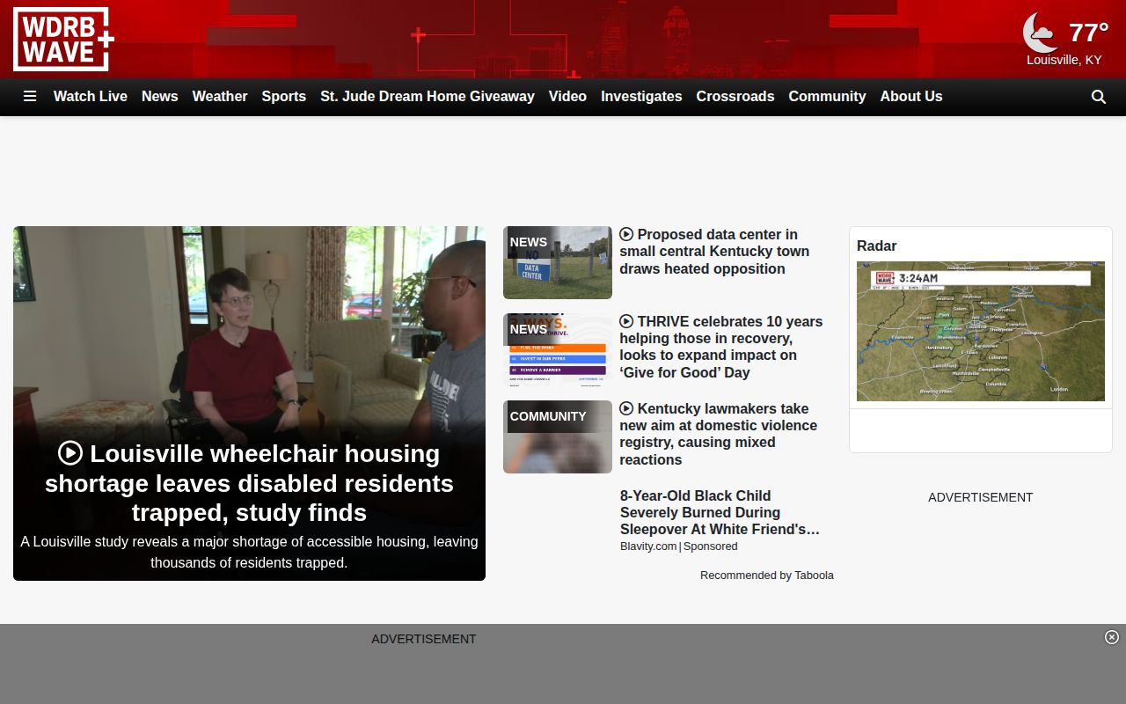Viewport: 1126px width, 704px height.
Task: Select Sports in the navigation bar
Action: click(284, 97)
